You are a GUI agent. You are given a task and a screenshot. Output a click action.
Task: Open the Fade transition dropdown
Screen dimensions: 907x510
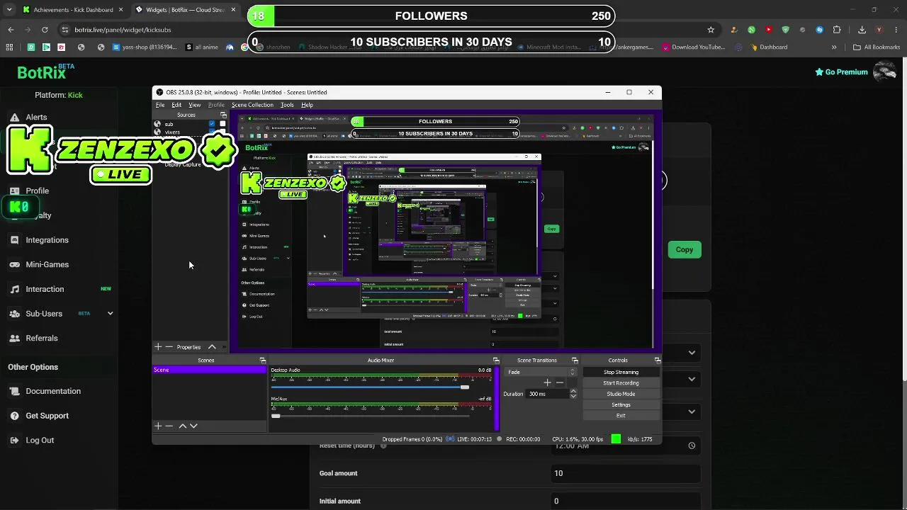pyautogui.click(x=541, y=372)
